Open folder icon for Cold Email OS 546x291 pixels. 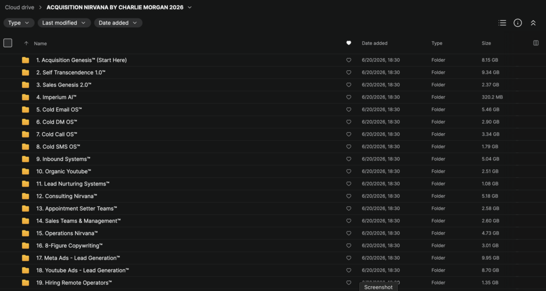click(26, 110)
